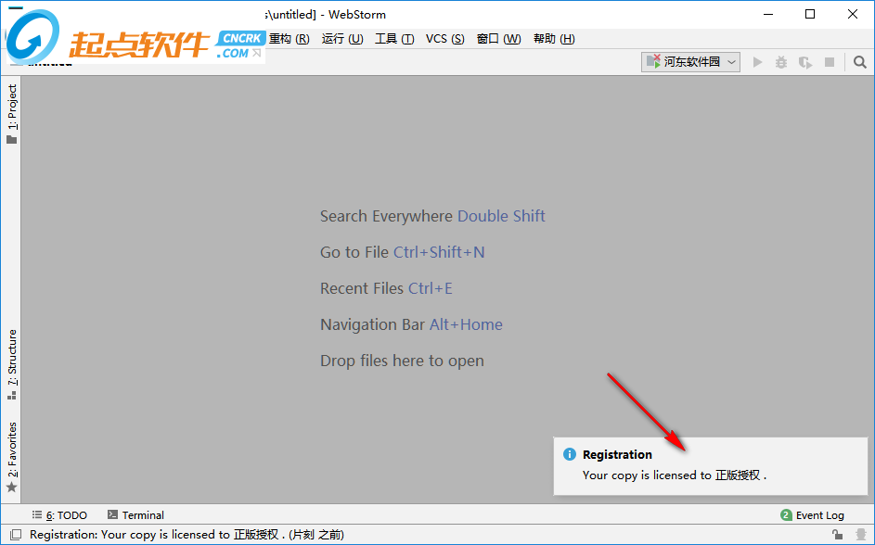Open the 窗口 (W) Window menu

tap(498, 38)
